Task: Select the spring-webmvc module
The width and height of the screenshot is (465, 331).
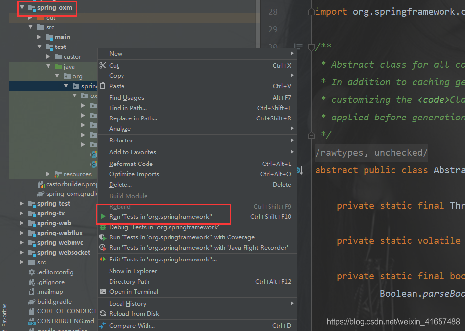Action: [x=60, y=243]
